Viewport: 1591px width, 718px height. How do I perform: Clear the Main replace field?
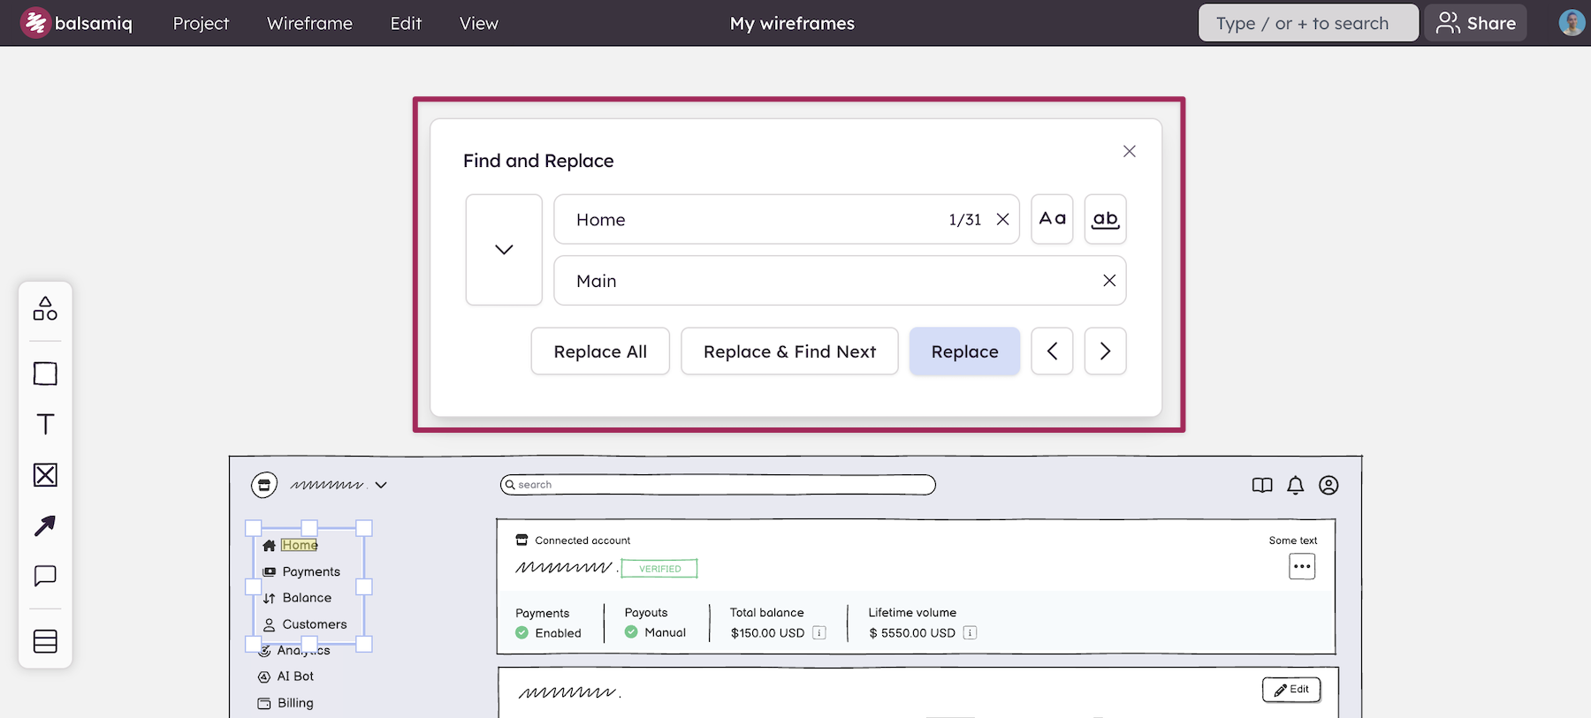coord(1109,280)
